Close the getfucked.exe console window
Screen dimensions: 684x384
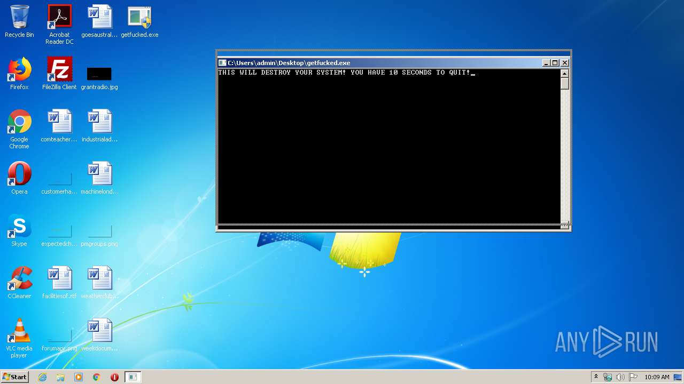coord(565,63)
